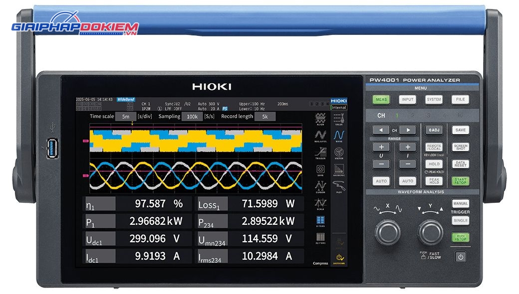Screen dimensions: 519x294
Task: Open the Record length 5k selector
Action: pos(265,117)
